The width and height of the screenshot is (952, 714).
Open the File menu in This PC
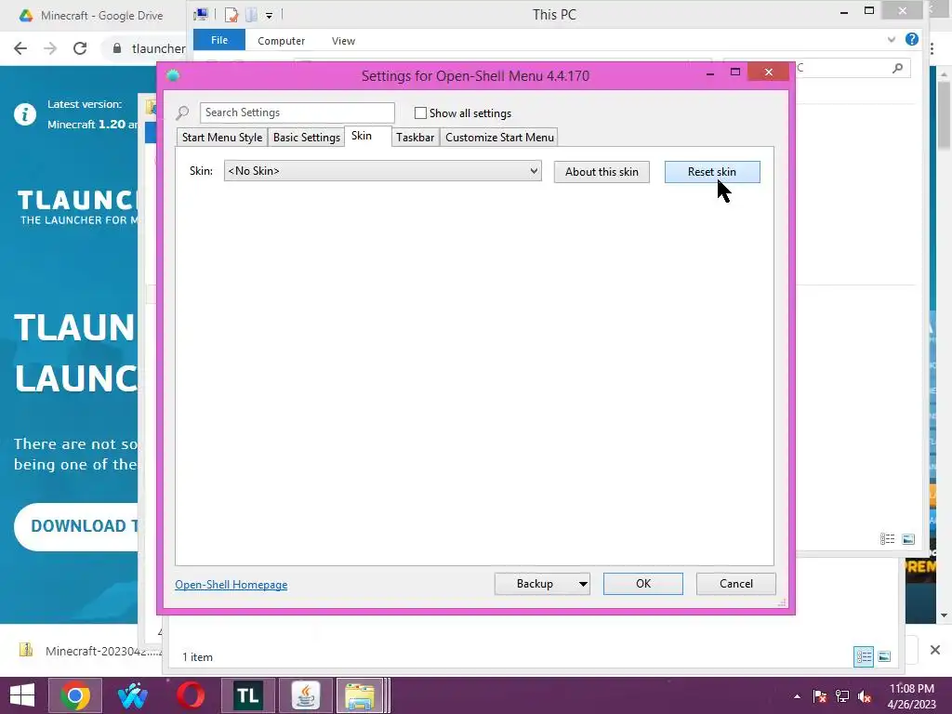click(x=219, y=40)
